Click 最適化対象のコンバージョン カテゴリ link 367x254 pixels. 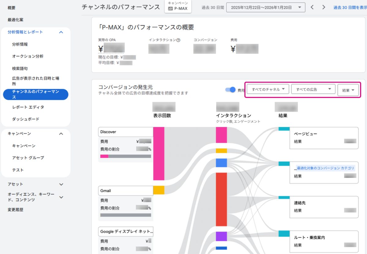coord(325,168)
